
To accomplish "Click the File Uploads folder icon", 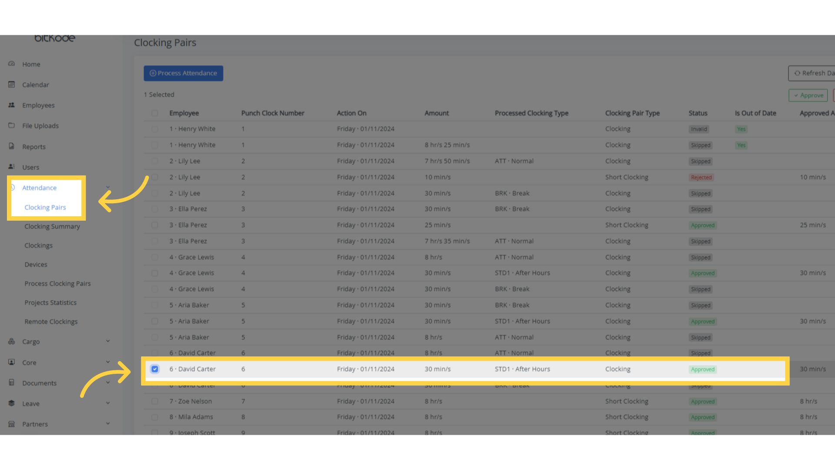I will click(12, 125).
